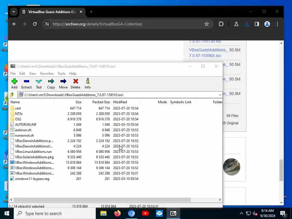Sort by Modified column header
Image resolution: width=292 pixels, height=219 pixels.
pos(126,102)
